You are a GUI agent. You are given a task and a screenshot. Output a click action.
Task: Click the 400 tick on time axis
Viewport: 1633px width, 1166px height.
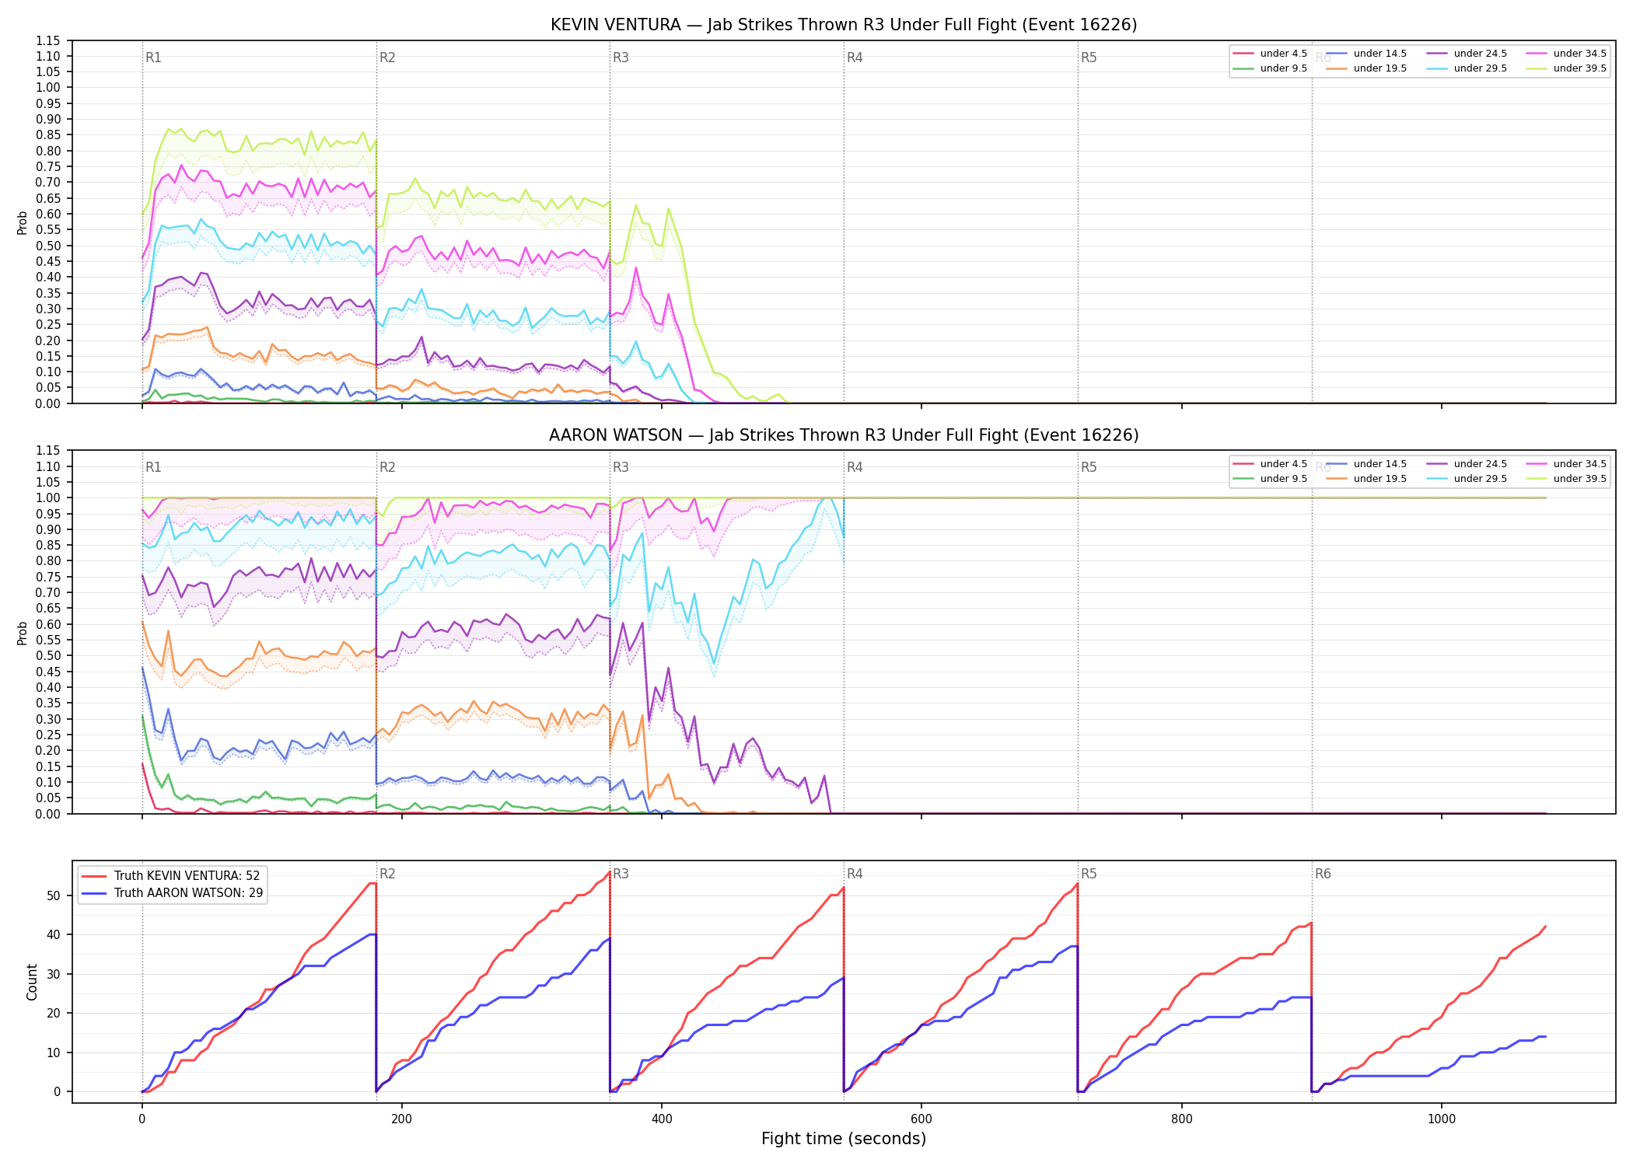(662, 1119)
